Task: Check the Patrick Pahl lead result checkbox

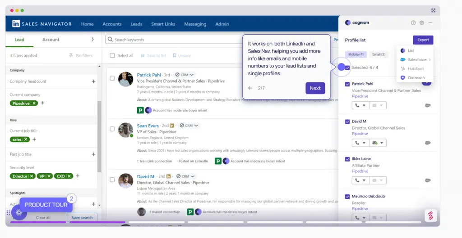Action: point(112,78)
